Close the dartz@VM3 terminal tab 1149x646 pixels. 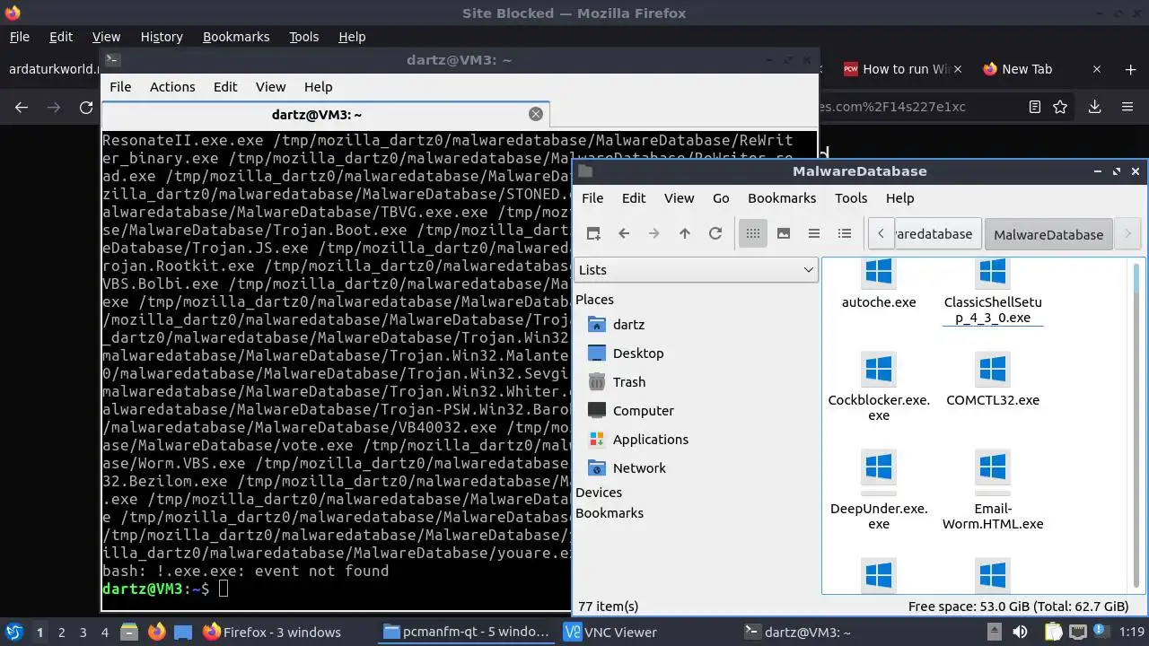coord(536,114)
